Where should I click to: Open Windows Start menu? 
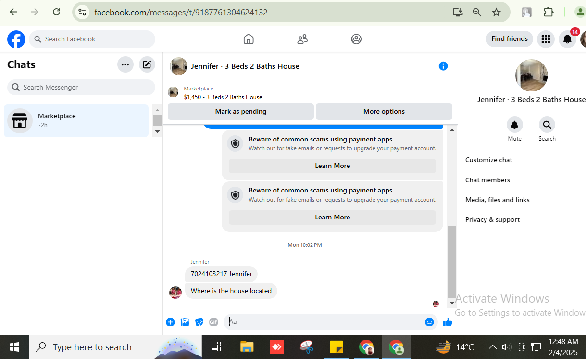(x=14, y=347)
